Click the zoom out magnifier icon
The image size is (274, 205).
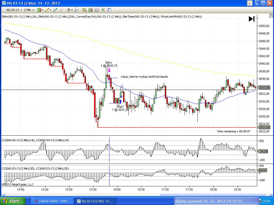click(x=61, y=10)
